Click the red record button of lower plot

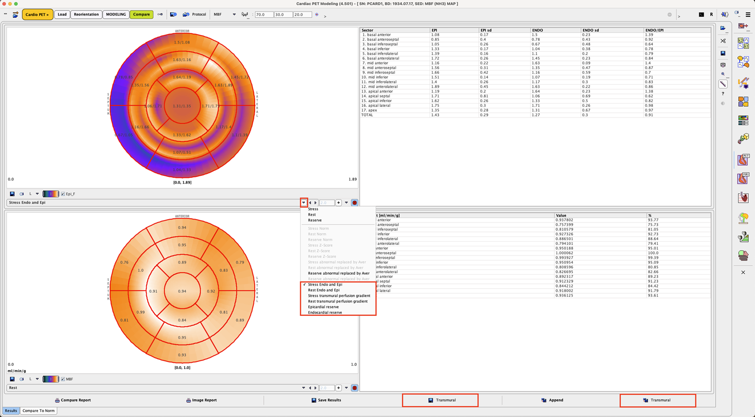tap(355, 388)
